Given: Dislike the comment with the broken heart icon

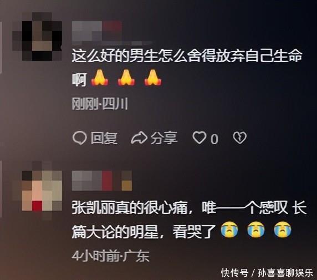Looking at the screenshot, I should 240,138.
